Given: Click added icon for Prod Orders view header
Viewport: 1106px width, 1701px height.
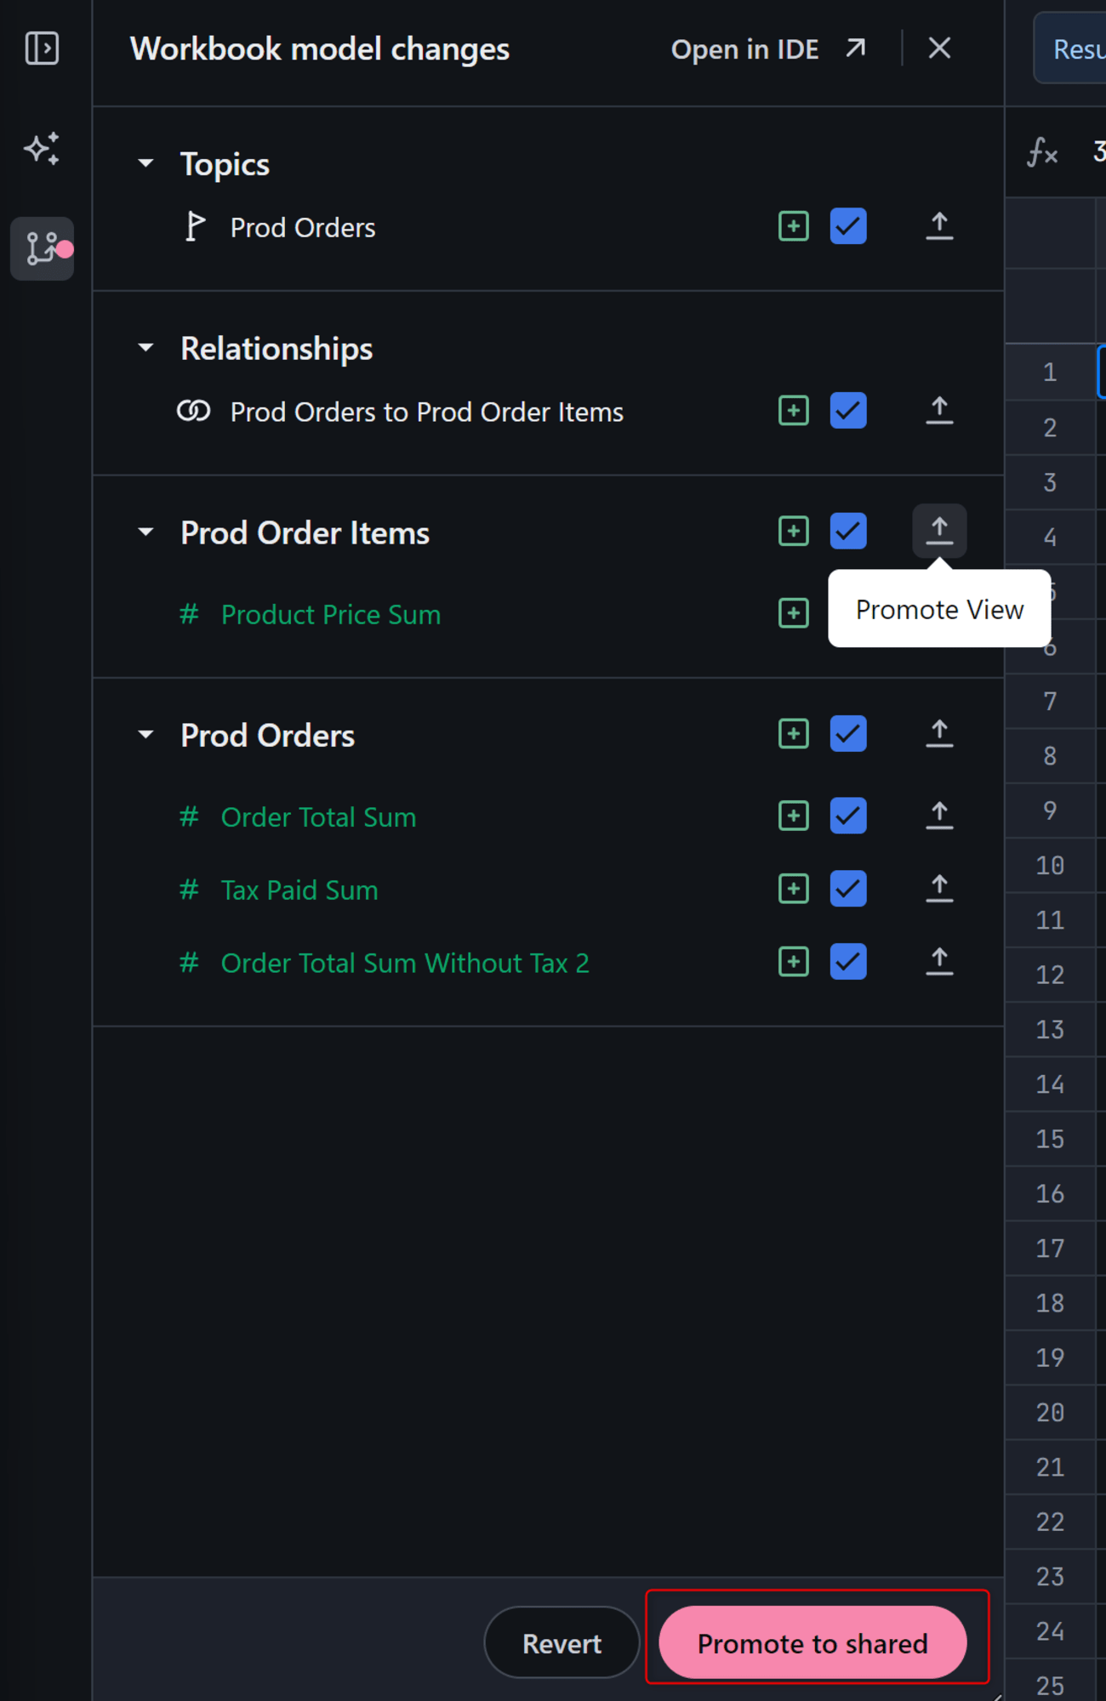Looking at the screenshot, I should tap(793, 734).
